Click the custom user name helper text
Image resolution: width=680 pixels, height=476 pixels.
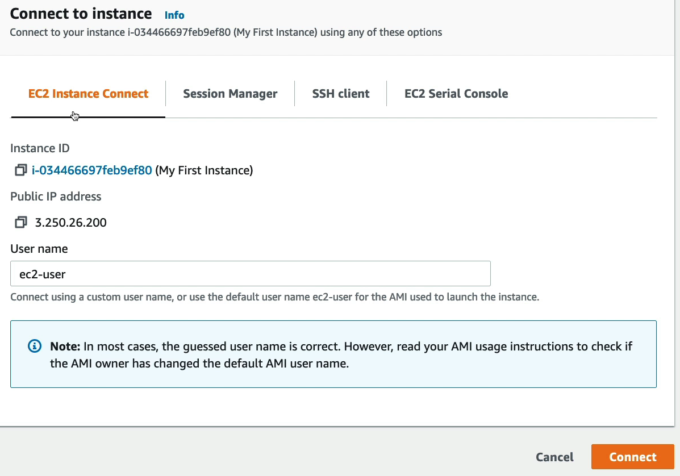pos(274,297)
